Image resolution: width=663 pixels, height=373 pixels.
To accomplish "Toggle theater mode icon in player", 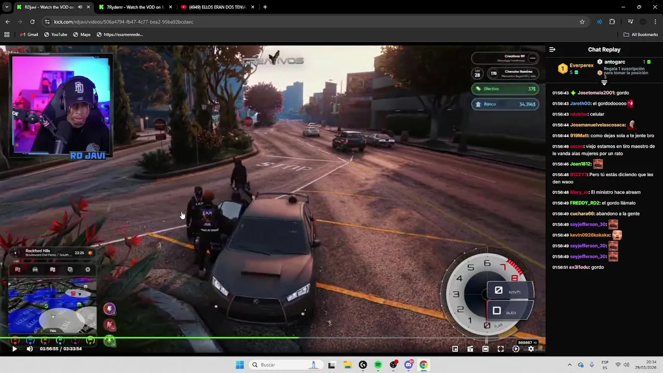I will pyautogui.click(x=485, y=349).
